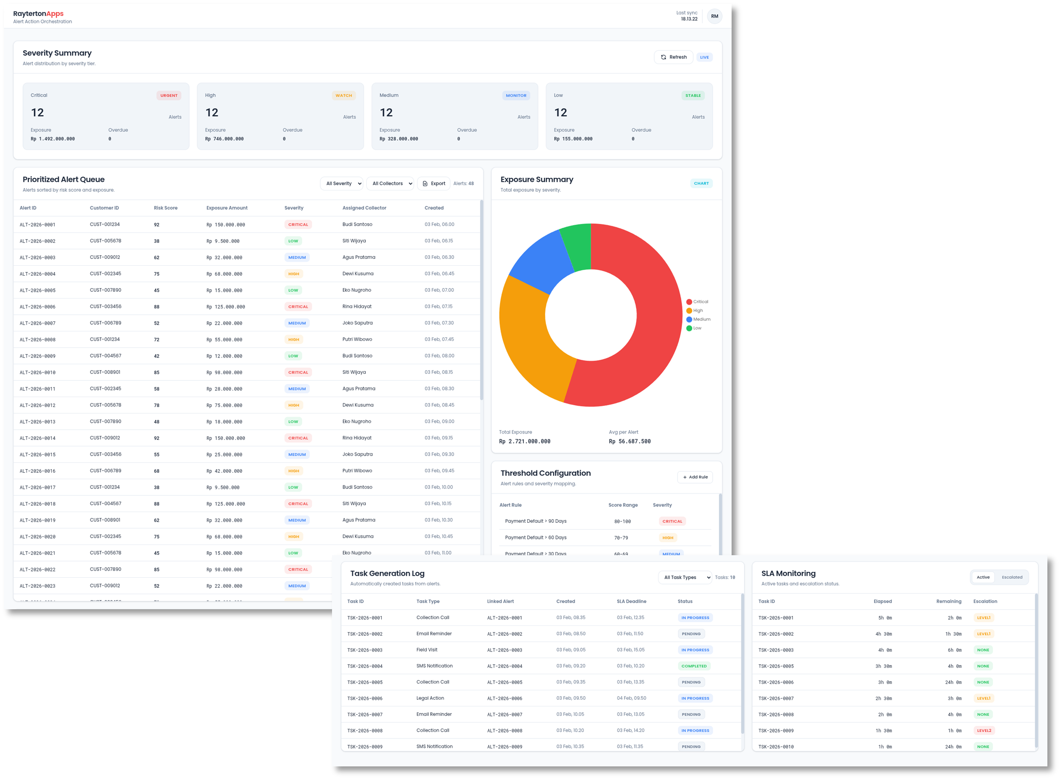Select the Active toggle in SLA Monitoring
This screenshot has width=1060, height=779.
click(983, 577)
